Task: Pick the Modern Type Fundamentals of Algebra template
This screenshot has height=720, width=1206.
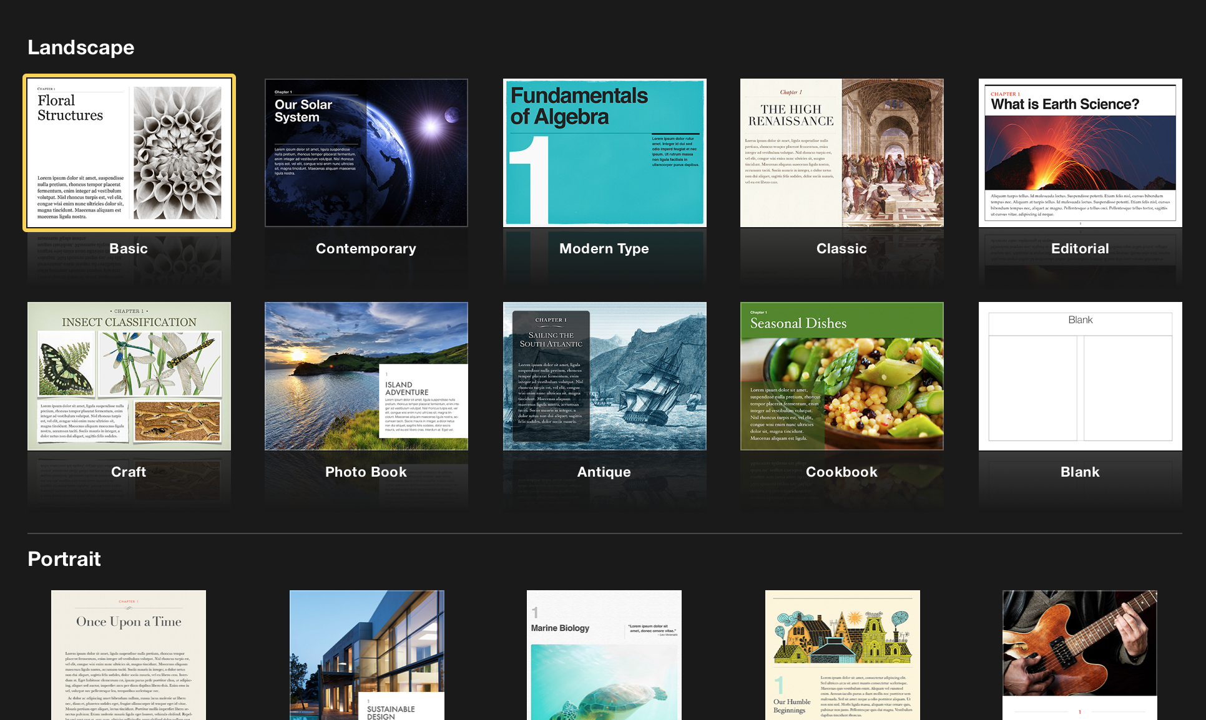Action: 604,153
